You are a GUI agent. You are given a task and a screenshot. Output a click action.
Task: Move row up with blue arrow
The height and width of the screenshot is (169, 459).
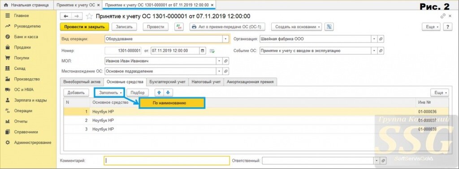click(159, 93)
